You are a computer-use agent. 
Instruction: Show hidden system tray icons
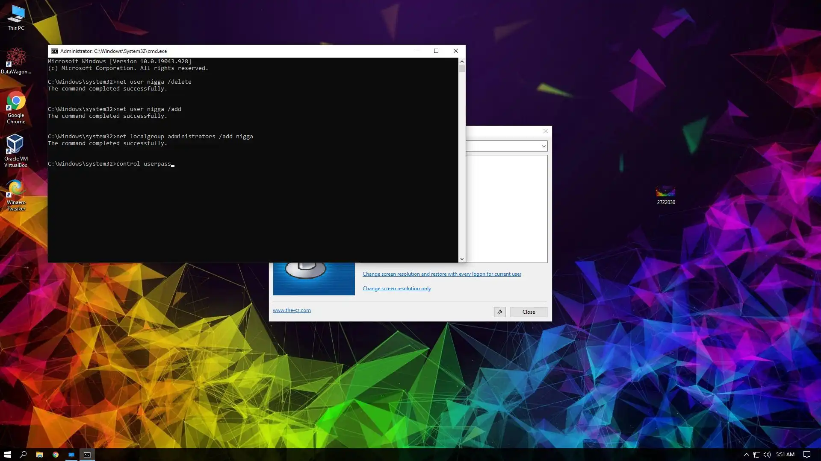[x=746, y=455]
